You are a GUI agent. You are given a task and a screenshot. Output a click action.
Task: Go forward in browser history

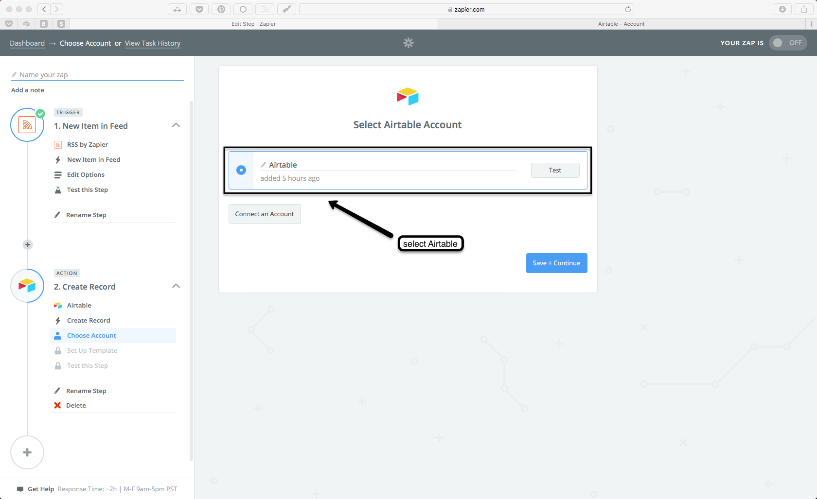tap(57, 9)
